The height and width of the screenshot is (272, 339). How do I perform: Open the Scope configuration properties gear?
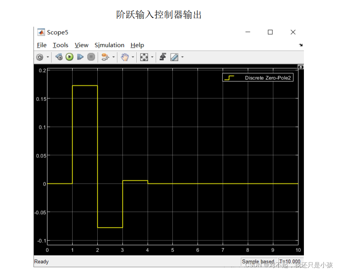tap(40, 57)
